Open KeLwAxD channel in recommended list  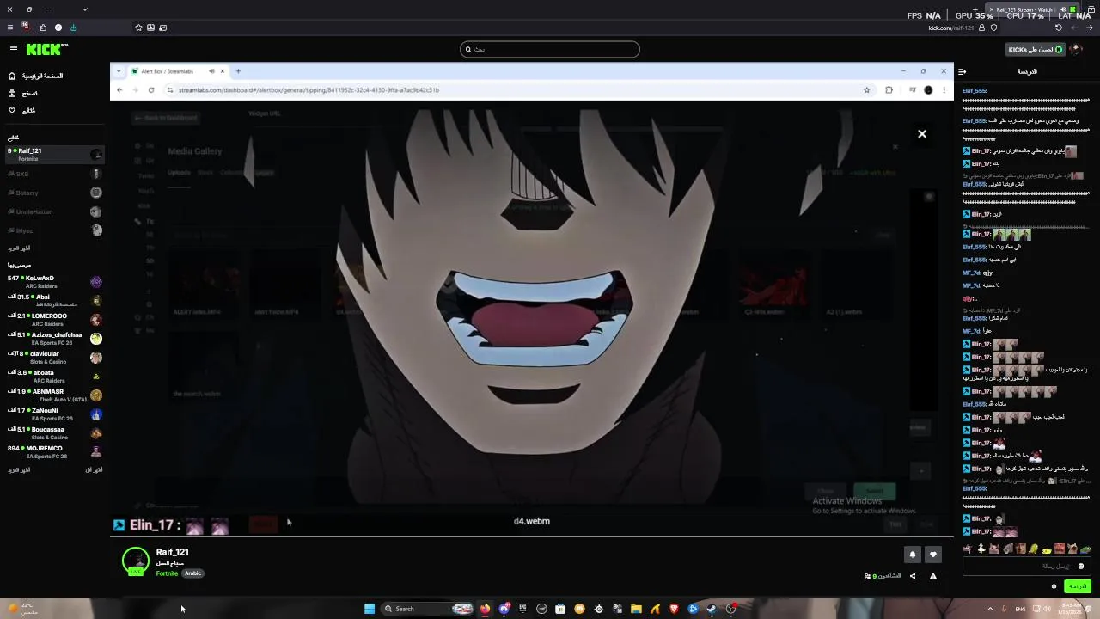point(54,282)
